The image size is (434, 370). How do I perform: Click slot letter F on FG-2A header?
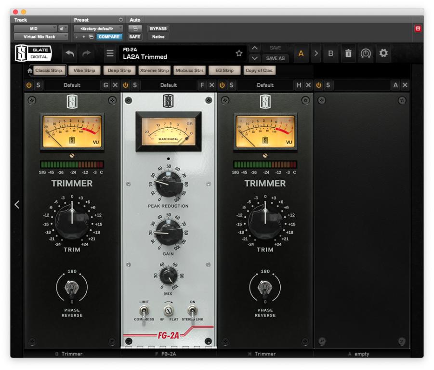(x=202, y=85)
